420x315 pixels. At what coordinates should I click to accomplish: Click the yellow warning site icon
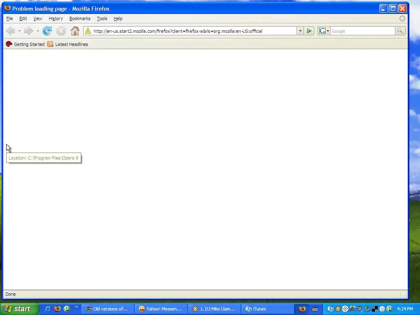click(88, 31)
